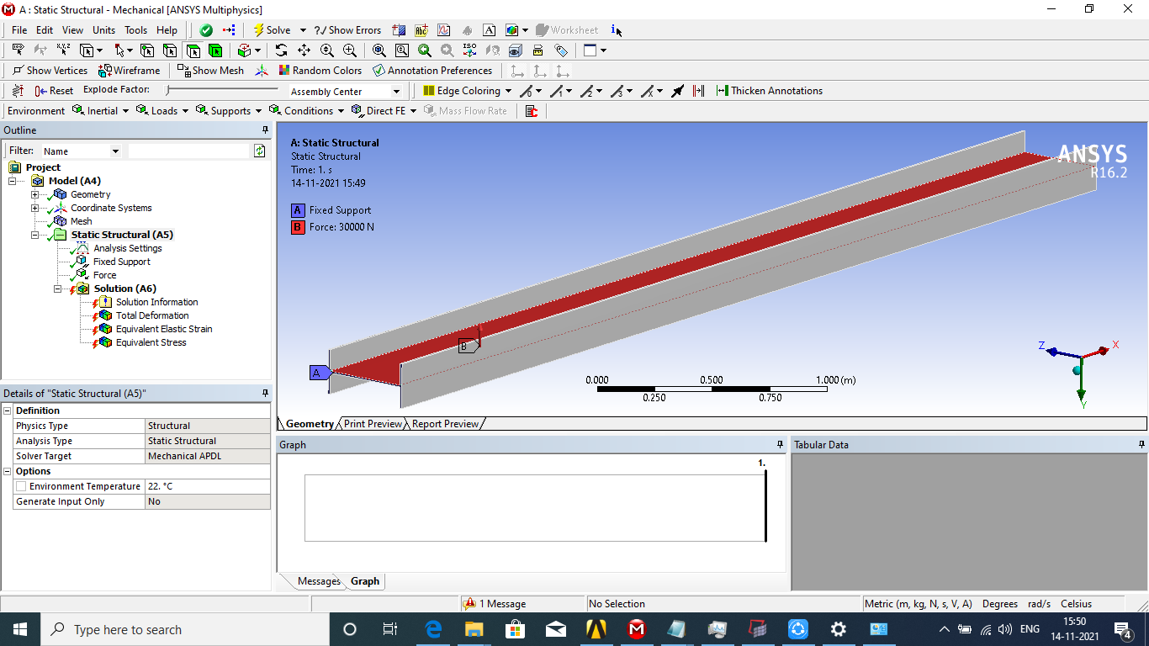Click the ISO view orientation icon
This screenshot has width=1149, height=646.
click(x=469, y=50)
